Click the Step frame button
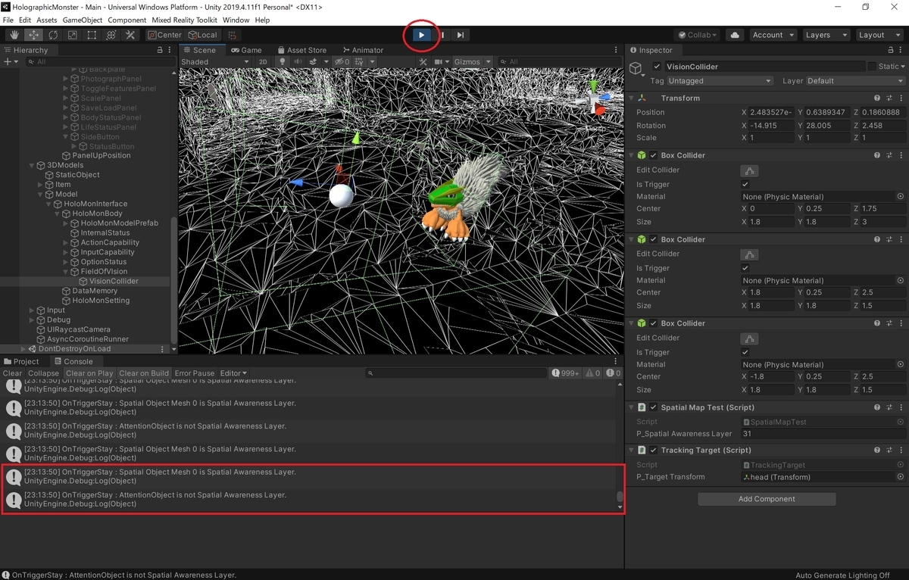This screenshot has height=580, width=909. point(461,35)
